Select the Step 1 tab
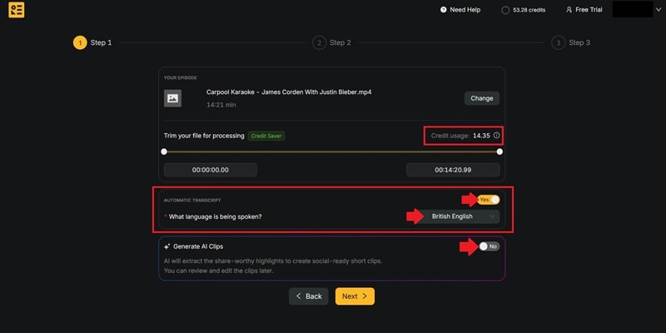 [92, 42]
